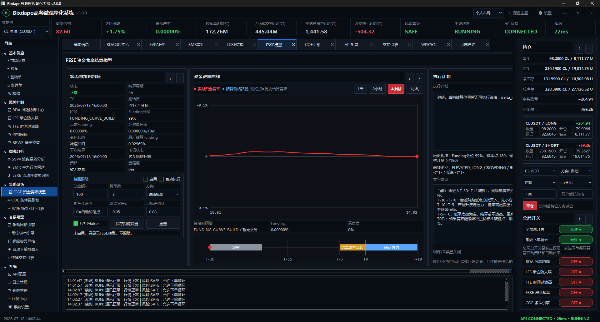Click the horizontal scrollbar below the FSSE panels
This screenshot has height=322, width=600.
coord(287,271)
